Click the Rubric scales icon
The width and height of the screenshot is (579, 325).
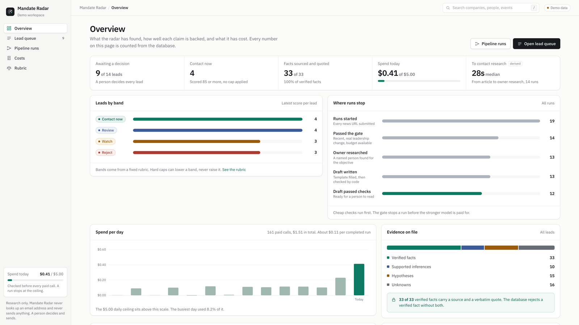[9, 68]
